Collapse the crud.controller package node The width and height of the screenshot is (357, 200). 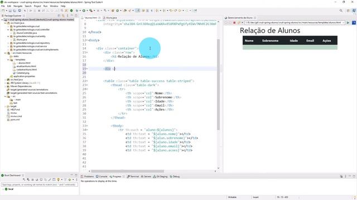coord(8,29)
